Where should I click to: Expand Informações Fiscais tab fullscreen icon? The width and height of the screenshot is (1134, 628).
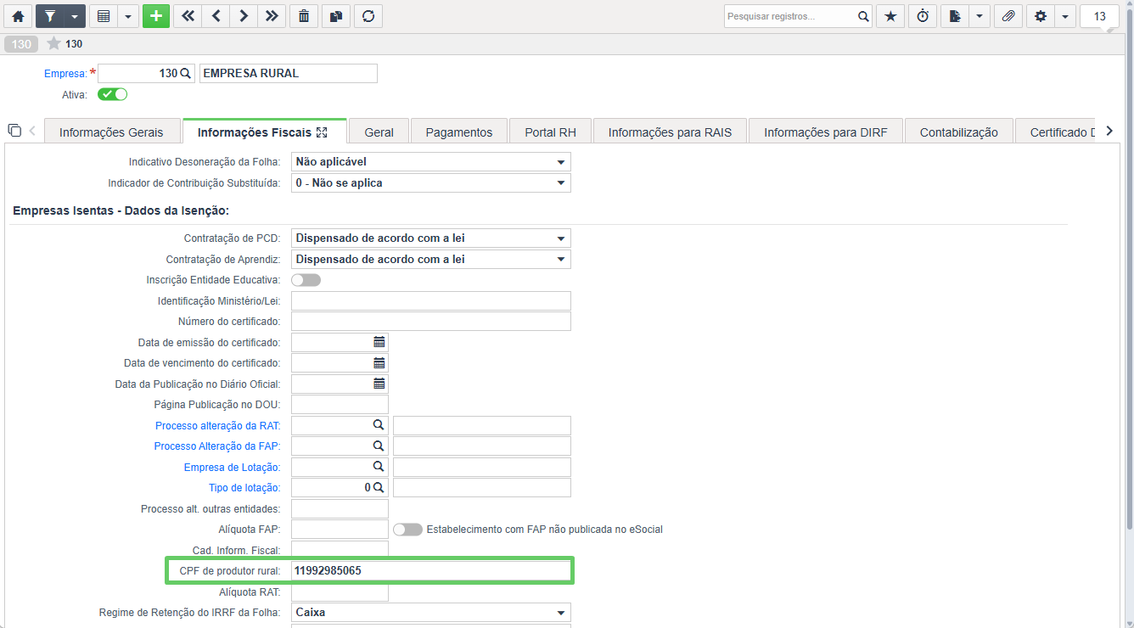(322, 132)
